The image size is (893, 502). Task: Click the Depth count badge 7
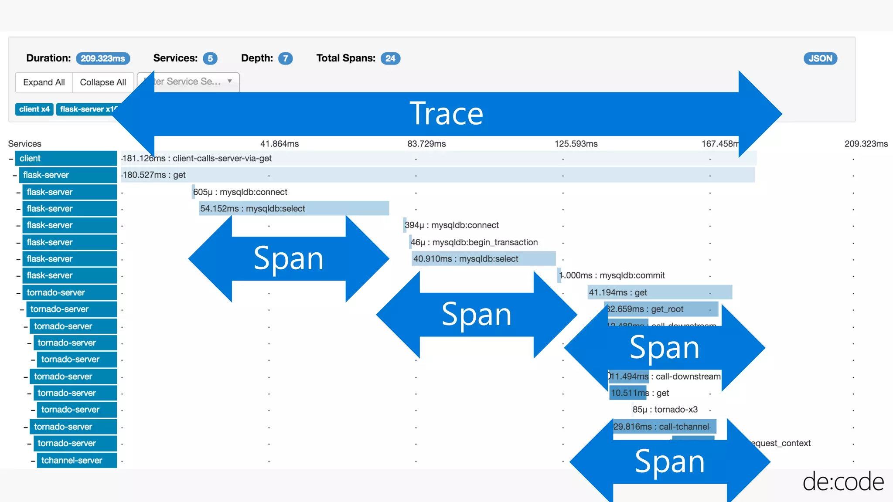(286, 58)
